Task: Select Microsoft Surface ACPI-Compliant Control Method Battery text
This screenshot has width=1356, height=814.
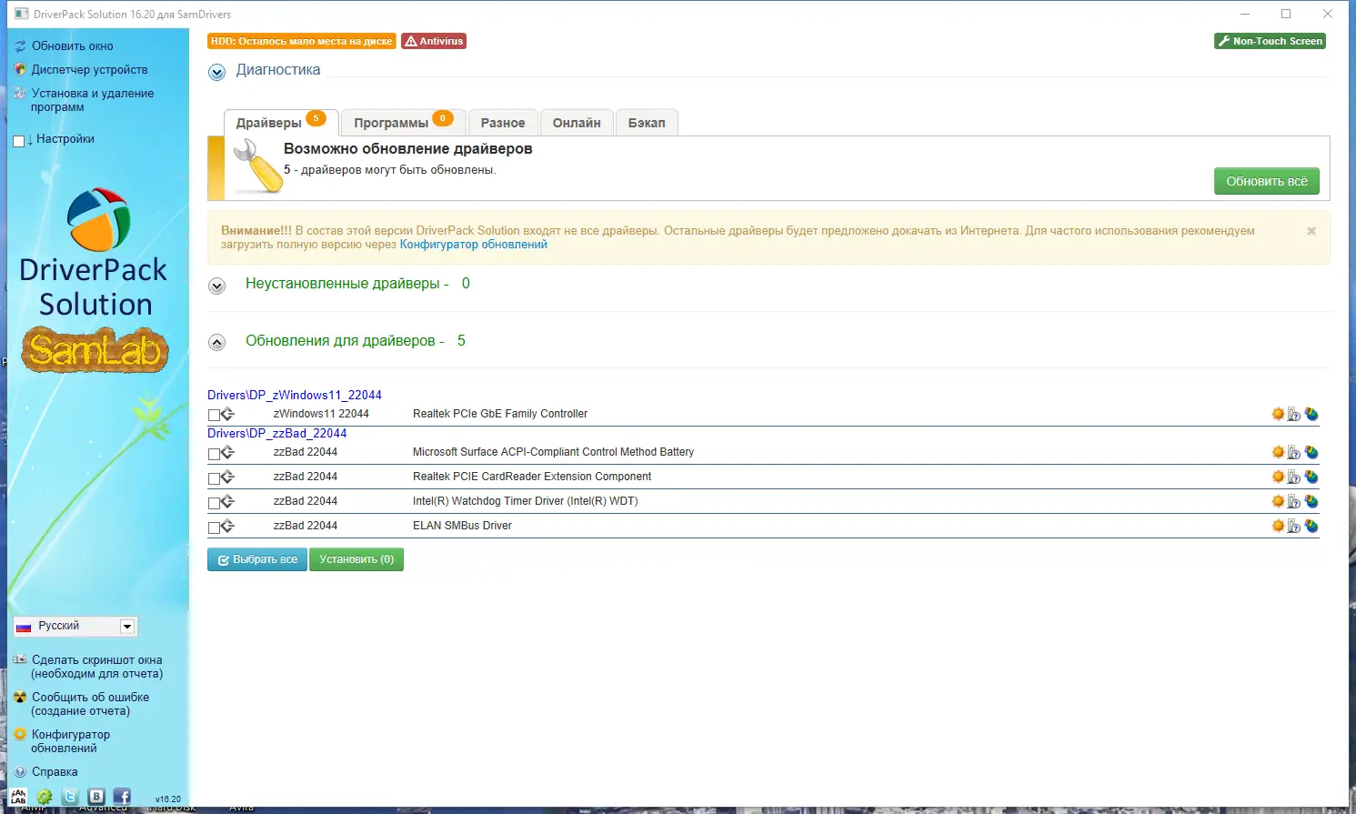Action: tap(553, 452)
